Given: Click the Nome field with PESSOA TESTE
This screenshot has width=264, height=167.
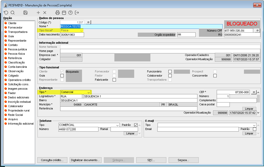Looking at the screenshot, I should pos(141,26).
